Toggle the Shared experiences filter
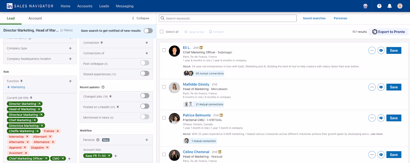This screenshot has width=410, height=163. pyautogui.click(x=145, y=73)
